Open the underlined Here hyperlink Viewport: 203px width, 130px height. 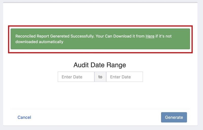[x=150, y=36]
